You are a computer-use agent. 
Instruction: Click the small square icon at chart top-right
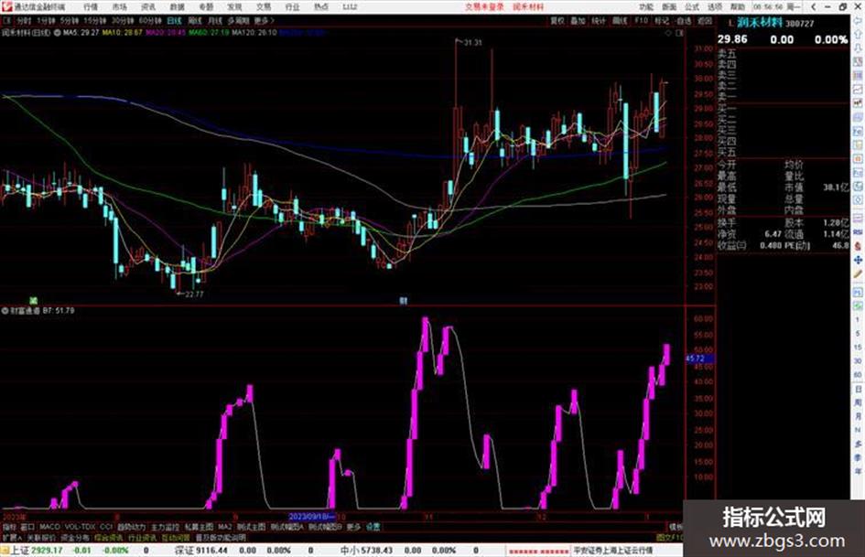(679, 33)
